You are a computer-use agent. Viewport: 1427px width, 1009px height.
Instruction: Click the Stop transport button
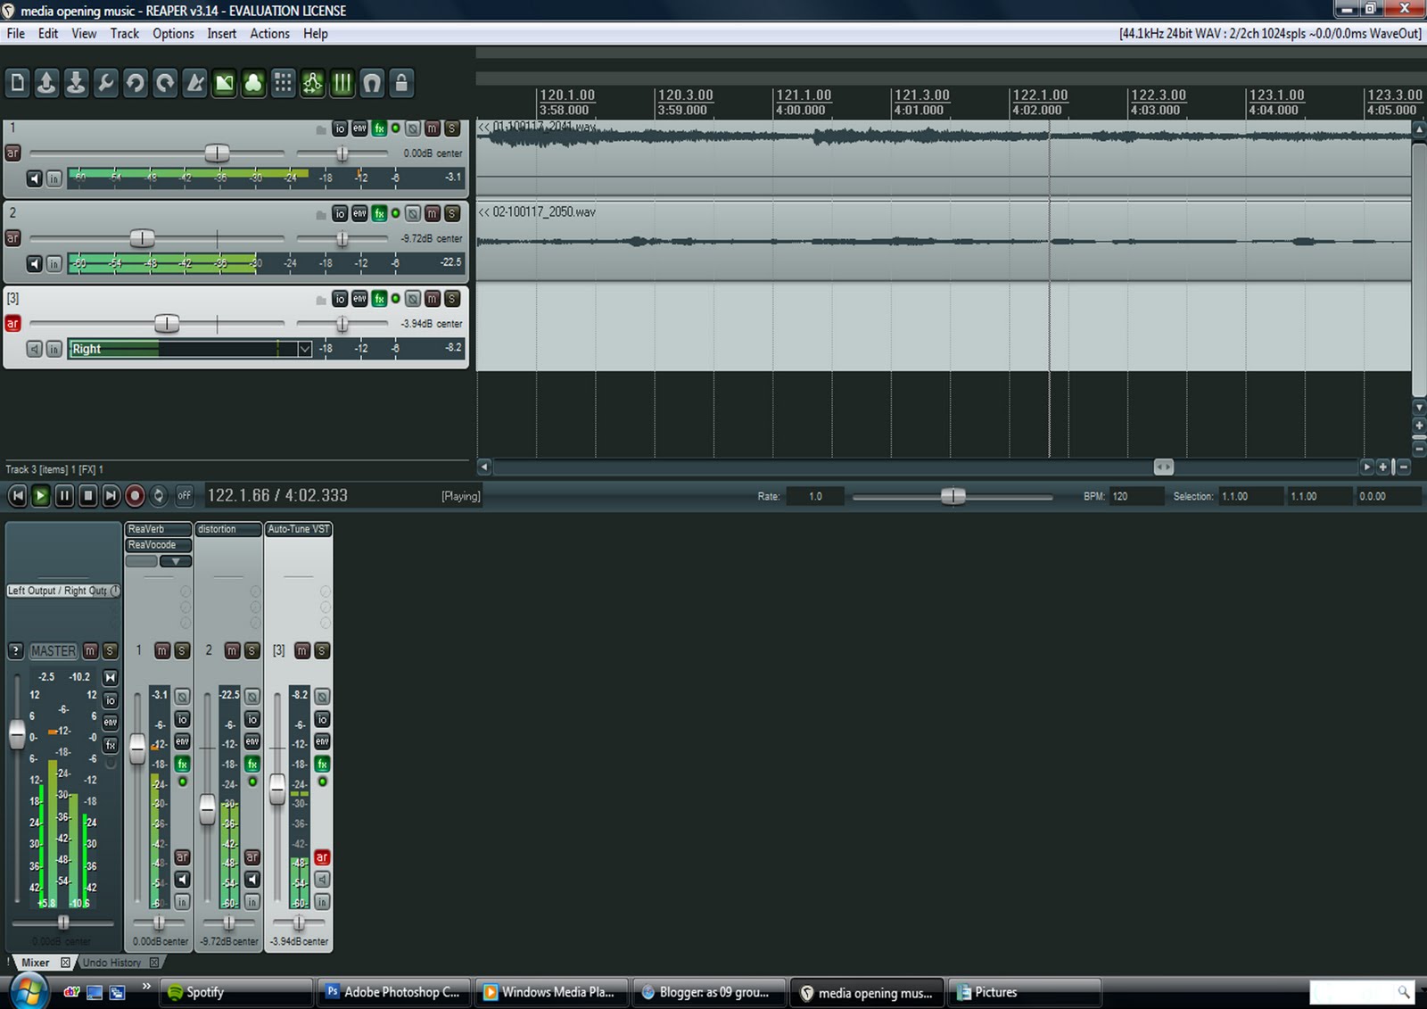(x=87, y=495)
